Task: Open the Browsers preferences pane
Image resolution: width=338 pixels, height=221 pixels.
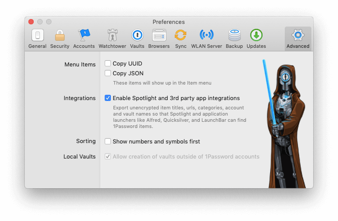Action: [159, 39]
